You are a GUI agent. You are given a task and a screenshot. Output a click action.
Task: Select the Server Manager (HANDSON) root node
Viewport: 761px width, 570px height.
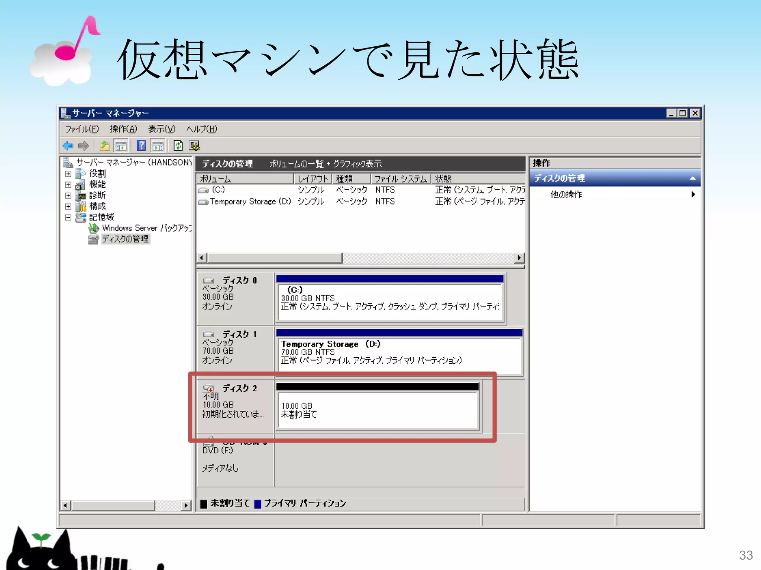tap(134, 163)
